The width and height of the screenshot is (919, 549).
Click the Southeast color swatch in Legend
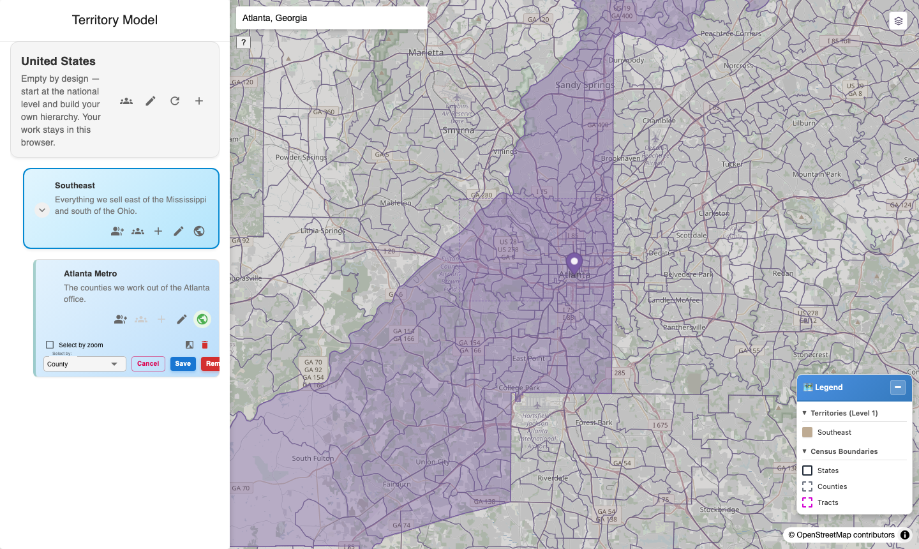(x=807, y=432)
